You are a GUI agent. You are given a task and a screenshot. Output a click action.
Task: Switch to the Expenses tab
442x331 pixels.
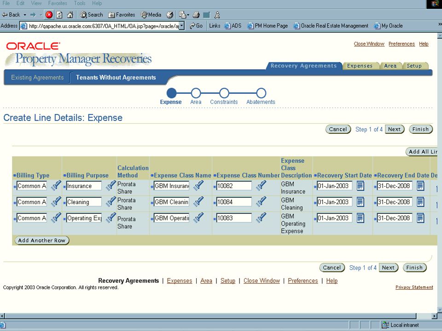tap(360, 66)
